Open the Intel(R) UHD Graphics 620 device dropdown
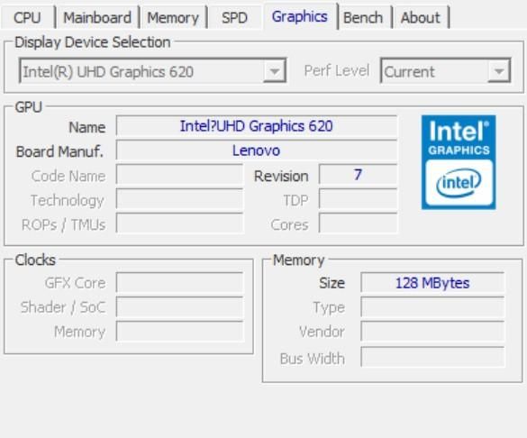Image resolution: width=527 pixels, height=438 pixels. [x=153, y=71]
